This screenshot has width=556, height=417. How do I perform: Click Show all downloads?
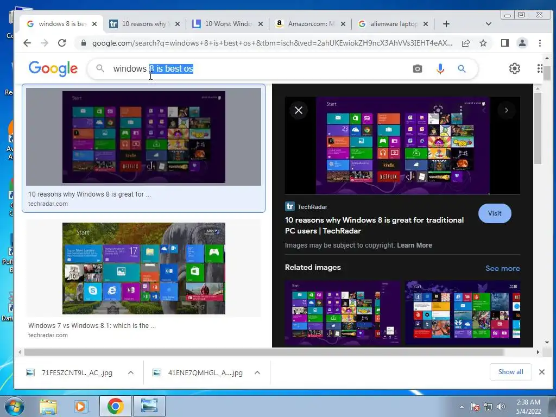click(x=510, y=371)
